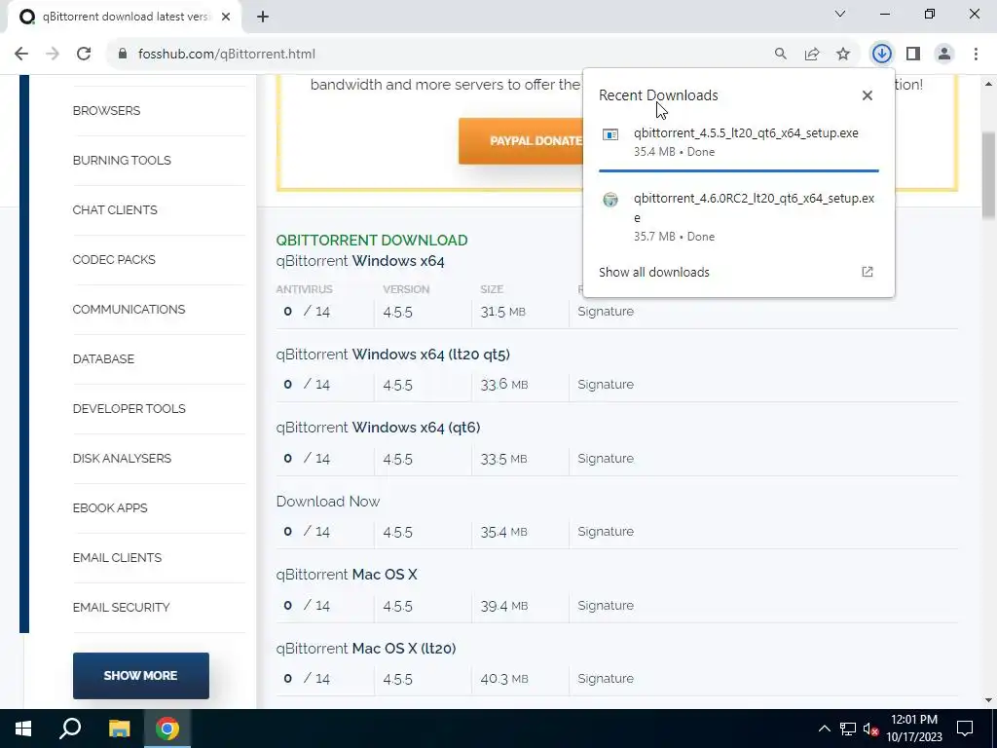This screenshot has height=748, width=997.
Task: Open the EBOOK APPS category
Action: pyautogui.click(x=110, y=507)
